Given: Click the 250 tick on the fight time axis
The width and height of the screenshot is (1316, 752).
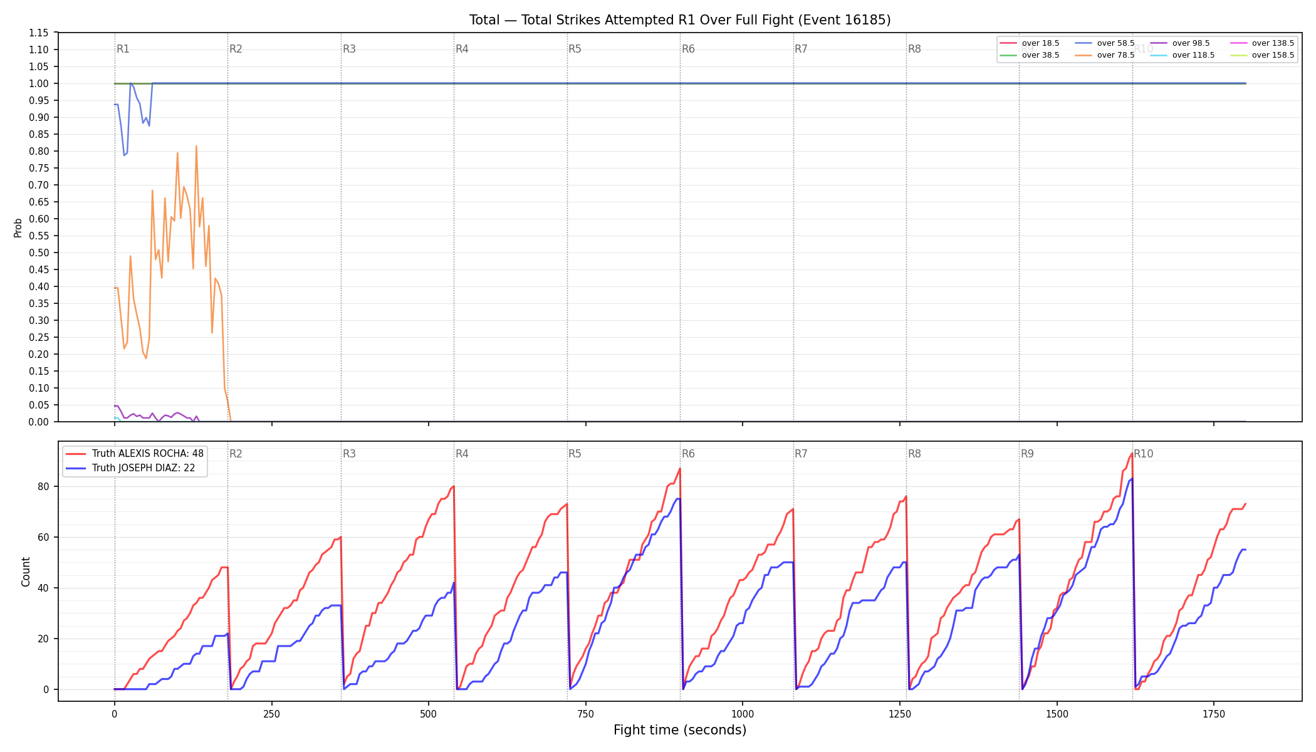Looking at the screenshot, I should click(x=271, y=714).
